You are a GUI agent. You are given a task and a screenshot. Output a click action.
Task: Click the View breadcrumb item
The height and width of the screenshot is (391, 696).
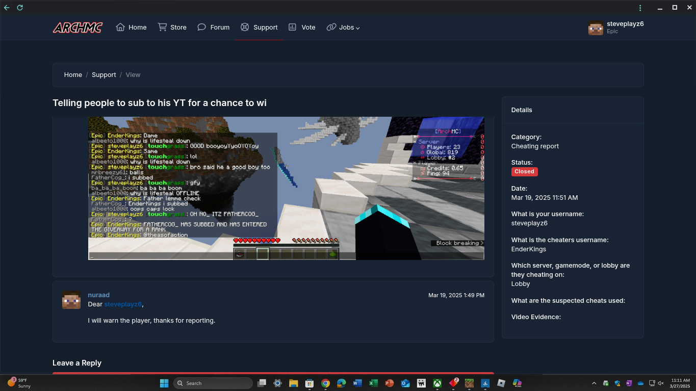(x=133, y=74)
